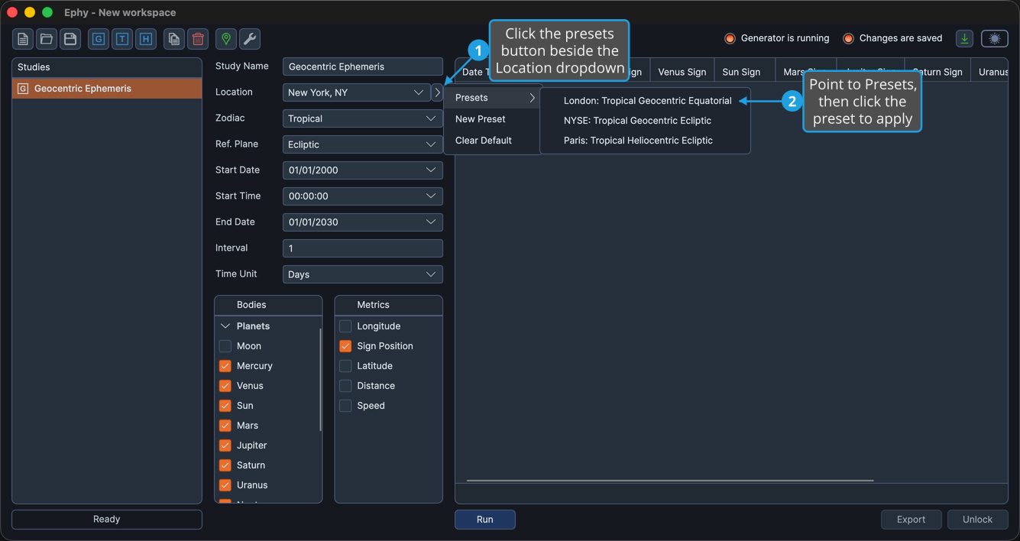Uncheck the Sun checkbox
The height and width of the screenshot is (541, 1020).
225,406
